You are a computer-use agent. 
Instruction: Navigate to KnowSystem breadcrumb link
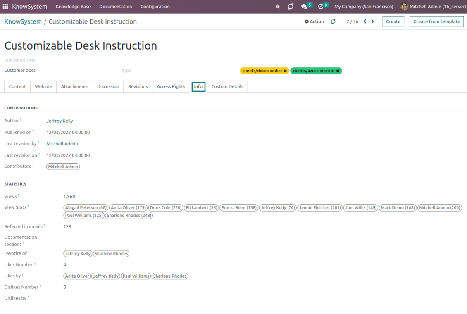coord(23,21)
